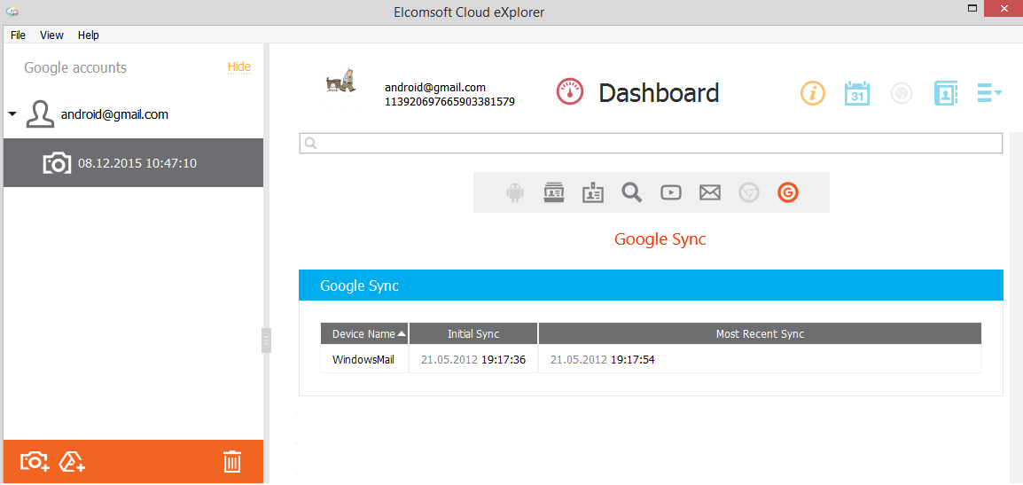Screen dimensions: 1023x485
Task: Click the greyed Chrome category icon
Action: [749, 192]
